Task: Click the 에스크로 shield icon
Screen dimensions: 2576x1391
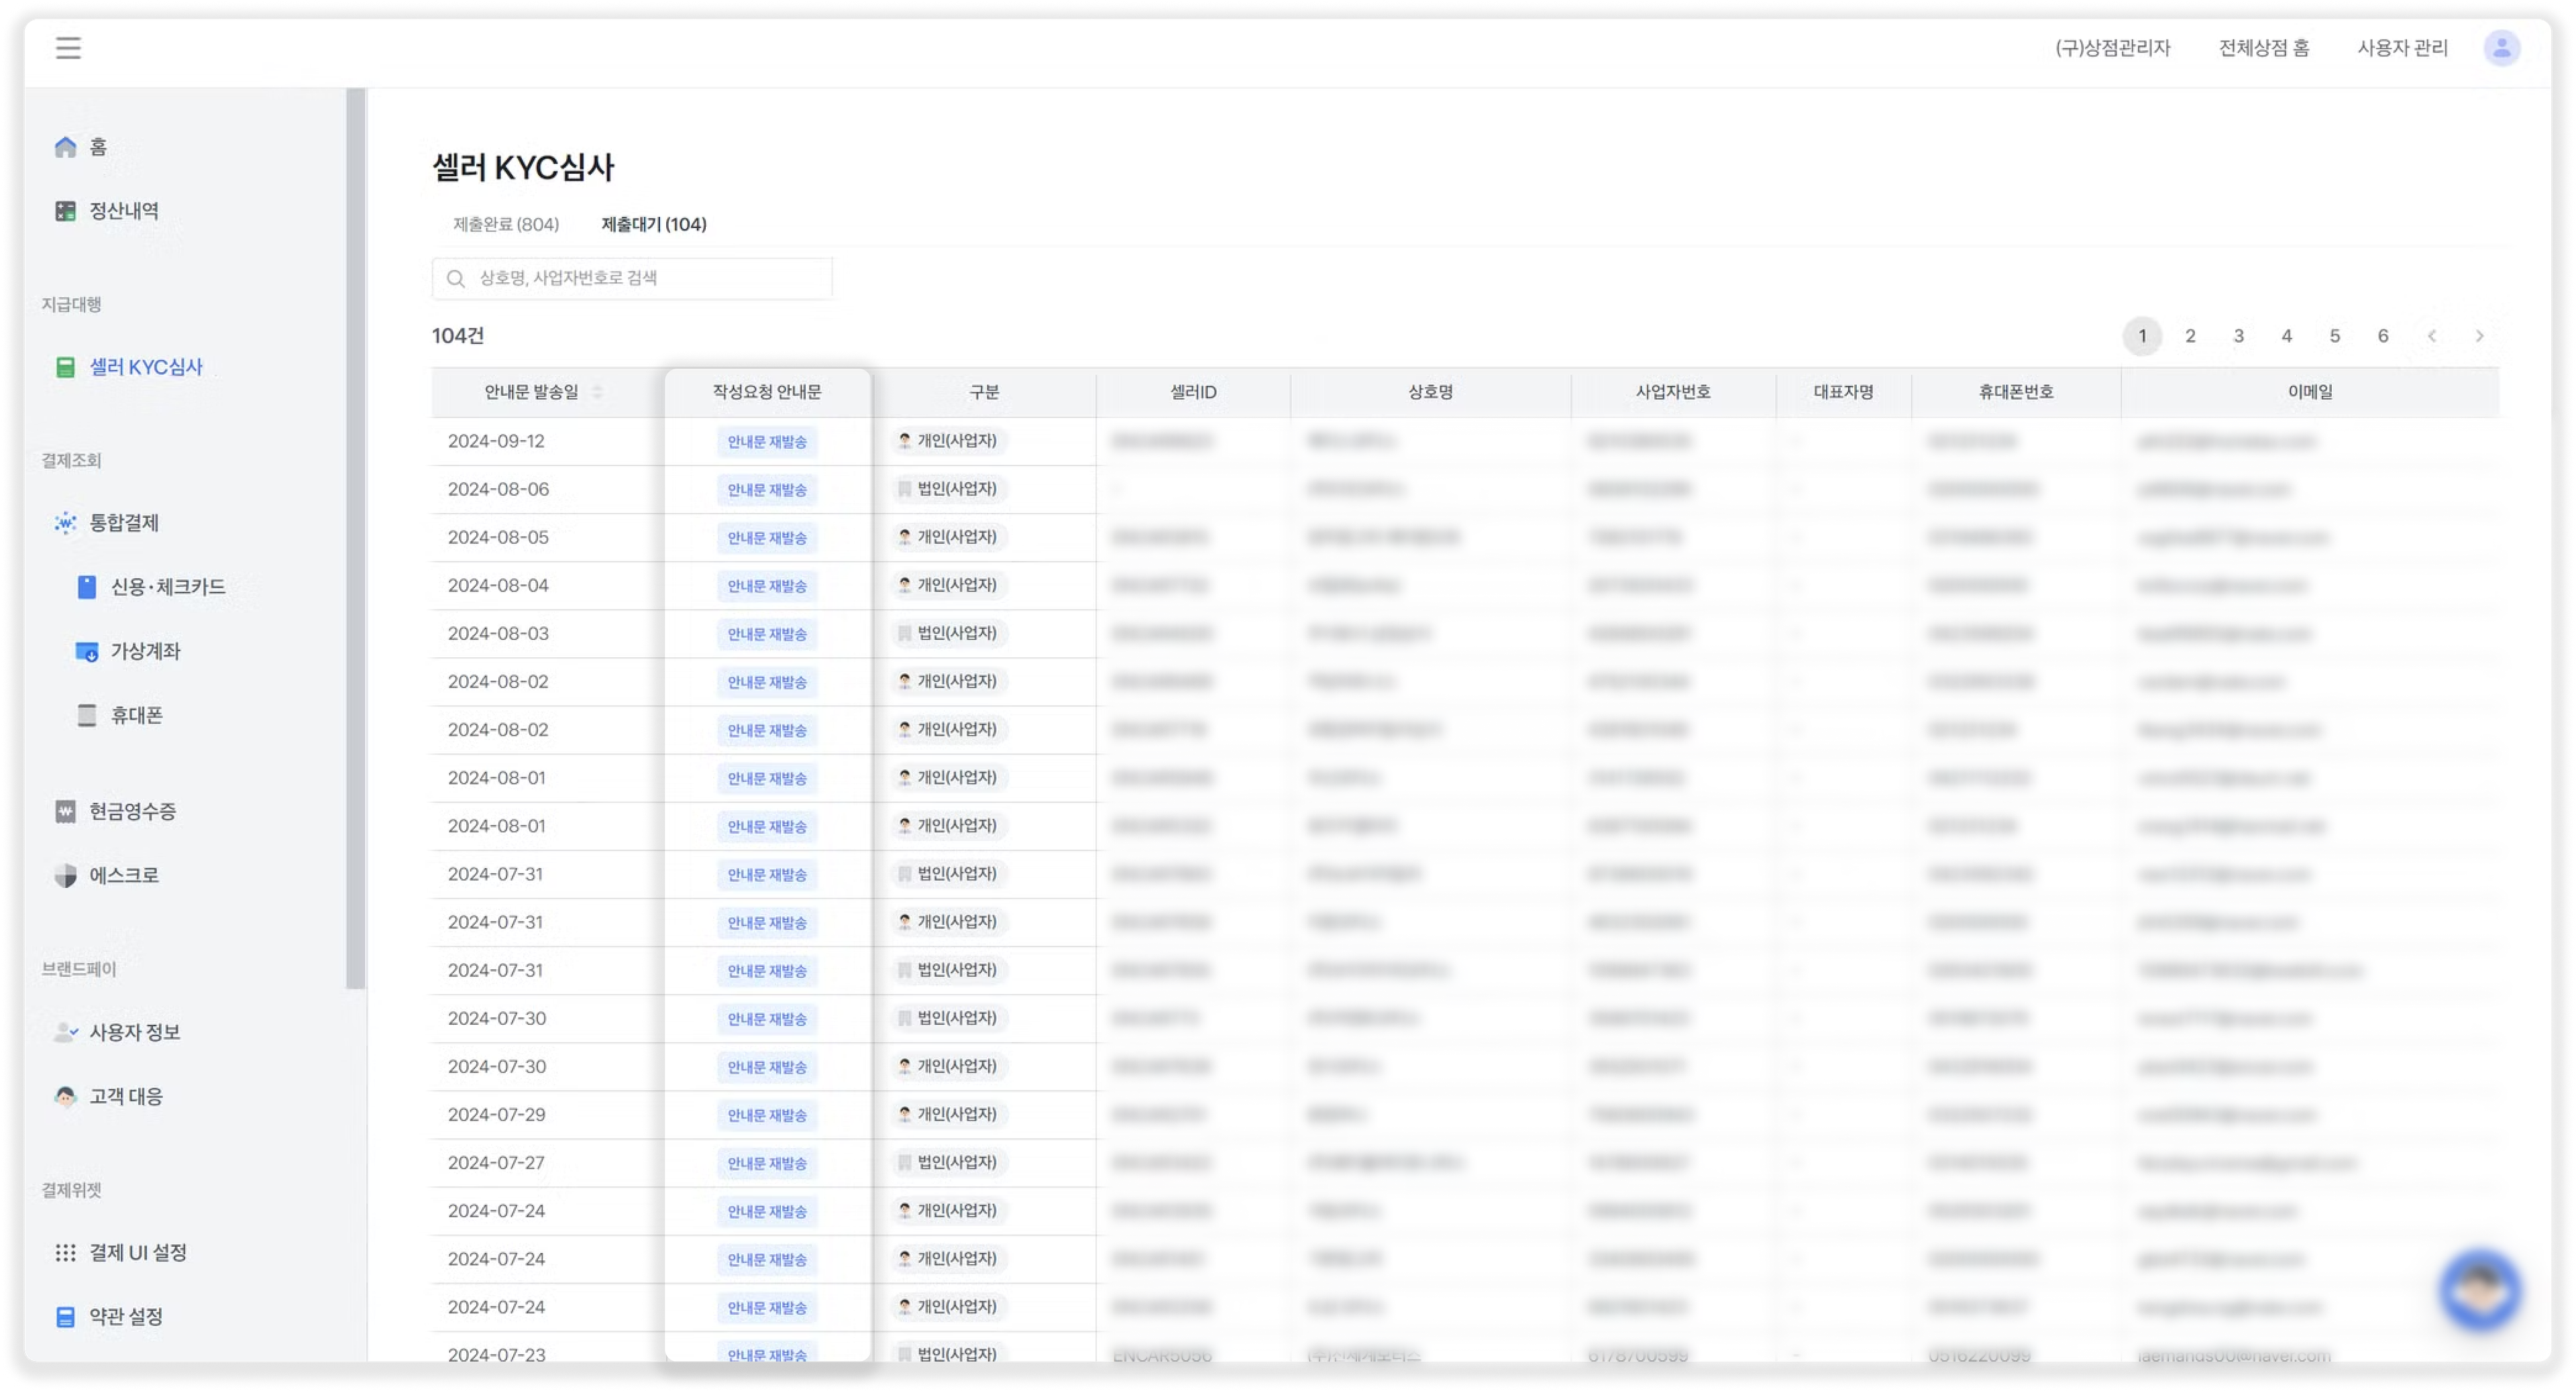Action: (x=65, y=876)
